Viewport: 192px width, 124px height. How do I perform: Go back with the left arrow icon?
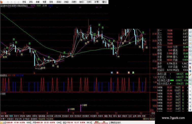[11, 2]
